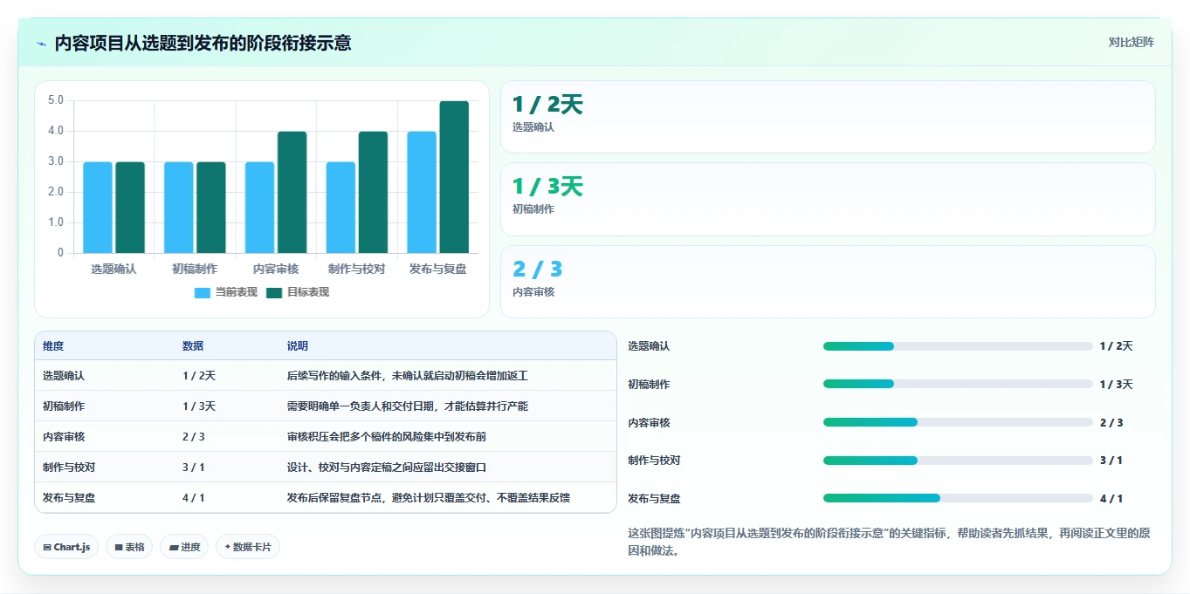1190x594 pixels.
Task: Click the 1 / 2天 value beside progress bars
Action: click(1117, 346)
